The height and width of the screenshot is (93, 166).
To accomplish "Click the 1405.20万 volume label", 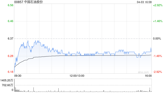I will point(6,80).
